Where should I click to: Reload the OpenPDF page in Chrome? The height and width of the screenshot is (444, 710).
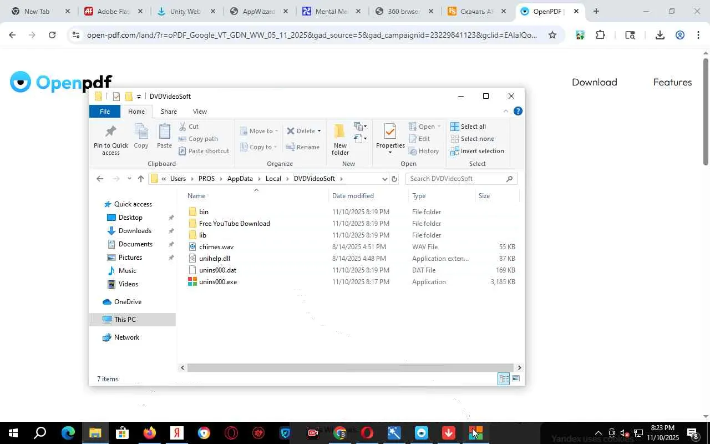(52, 35)
